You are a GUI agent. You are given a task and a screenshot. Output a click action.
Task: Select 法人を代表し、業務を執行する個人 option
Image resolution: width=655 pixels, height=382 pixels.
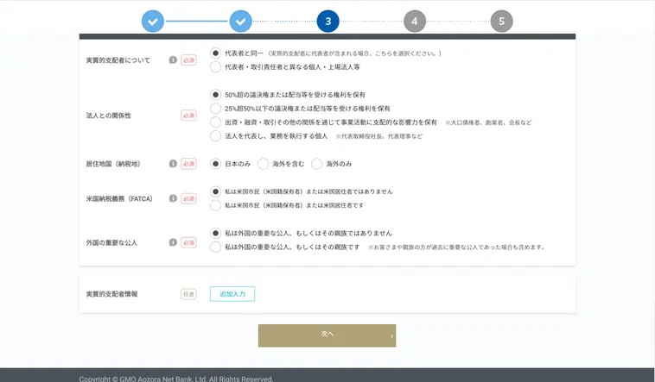[216, 136]
